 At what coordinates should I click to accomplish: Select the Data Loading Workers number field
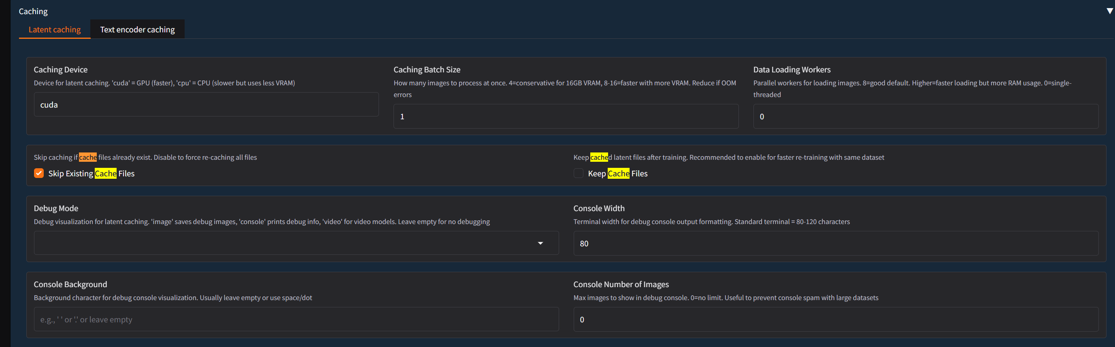point(926,116)
